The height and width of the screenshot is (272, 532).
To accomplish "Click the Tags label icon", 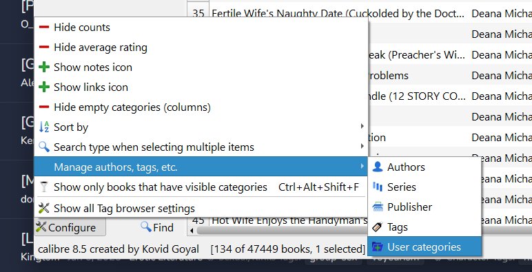I will pos(378,227).
